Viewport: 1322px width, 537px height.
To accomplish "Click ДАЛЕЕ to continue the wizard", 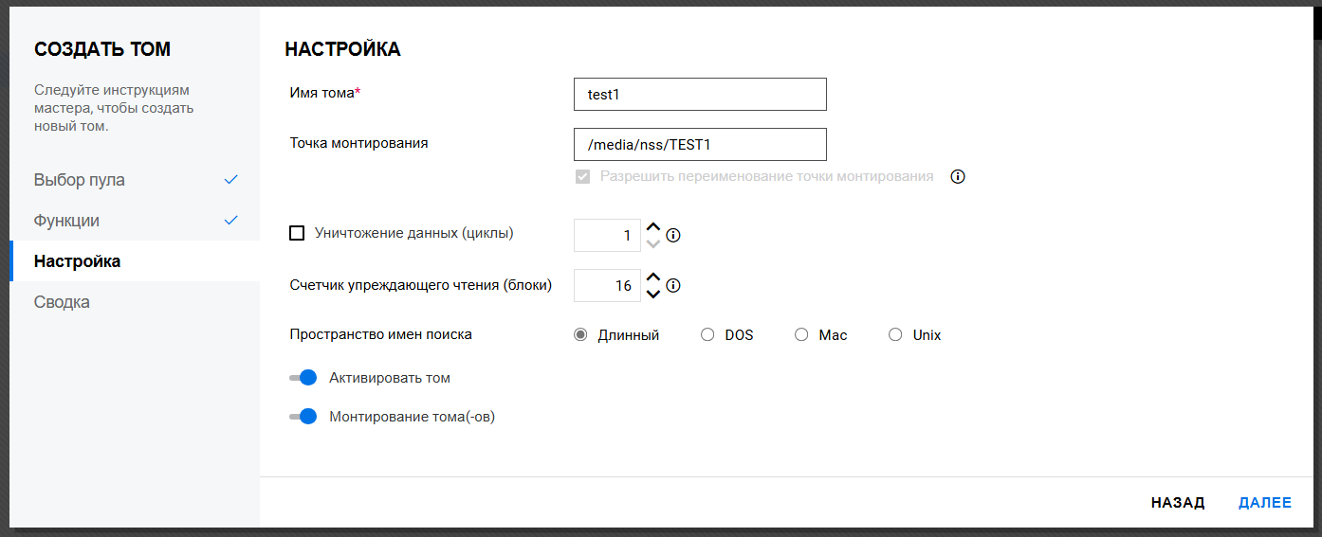I will click(1265, 503).
